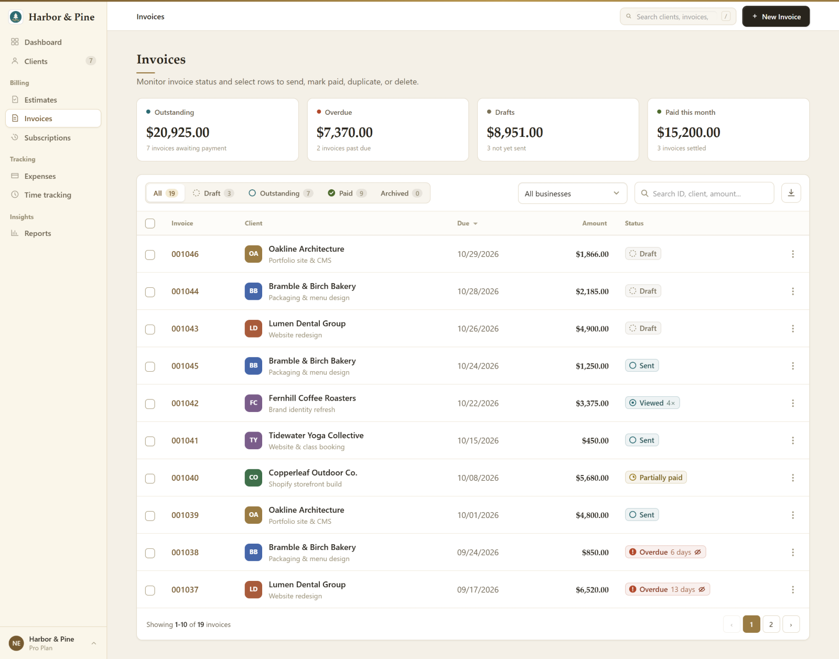The image size is (839, 659).
Task: Switch to the Archived filter tab
Action: (401, 193)
